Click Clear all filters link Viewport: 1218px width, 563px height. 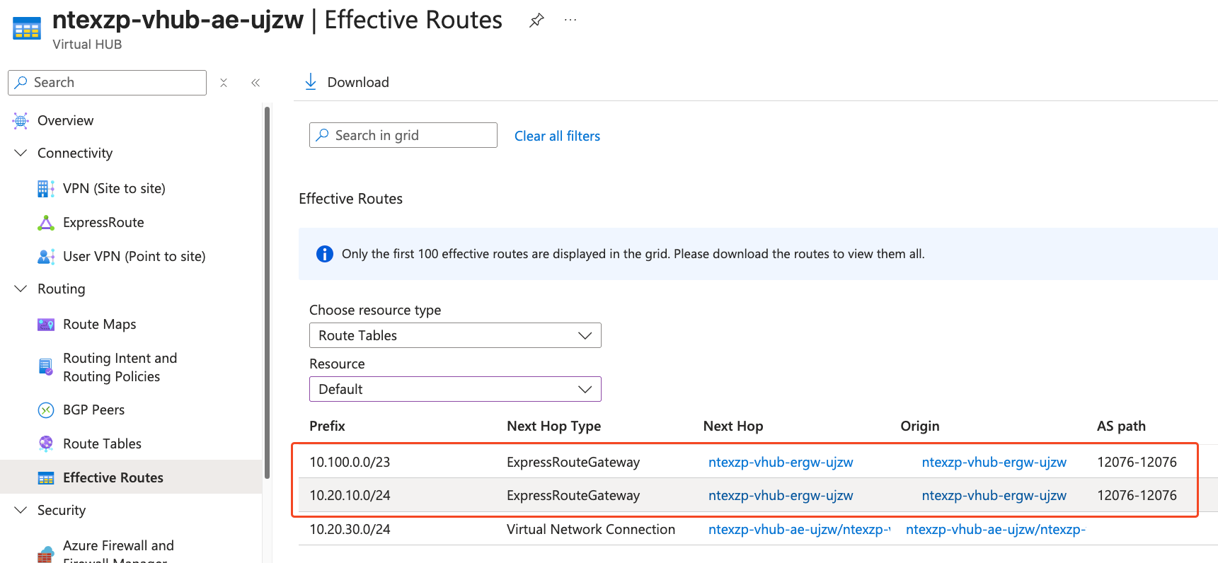tap(557, 136)
